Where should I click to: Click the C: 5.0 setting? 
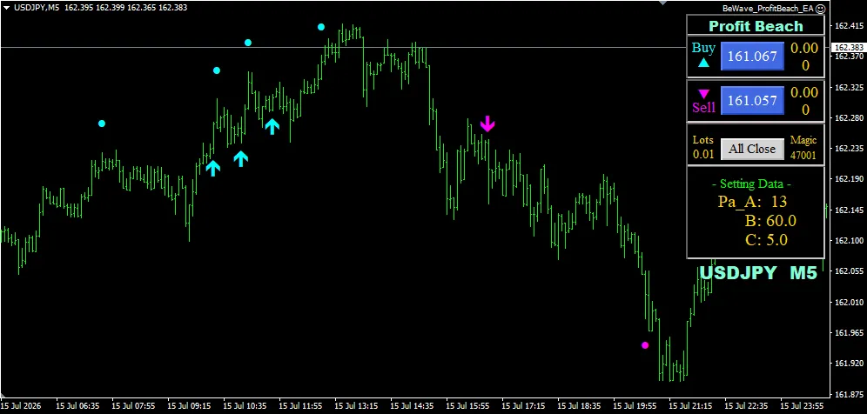pyautogui.click(x=766, y=239)
